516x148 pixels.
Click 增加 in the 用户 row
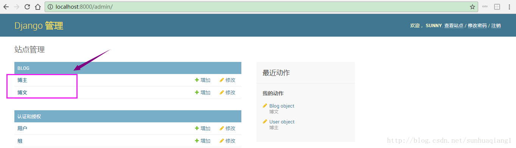click(x=203, y=128)
